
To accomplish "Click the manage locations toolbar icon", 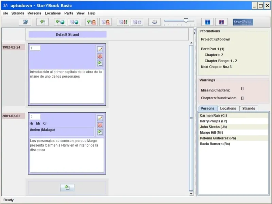I will click(x=74, y=22).
